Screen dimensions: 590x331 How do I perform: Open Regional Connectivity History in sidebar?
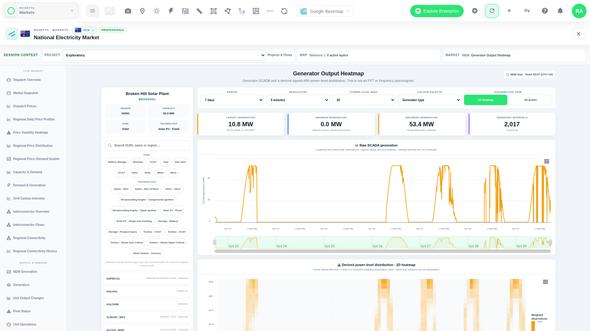pyautogui.click(x=35, y=251)
